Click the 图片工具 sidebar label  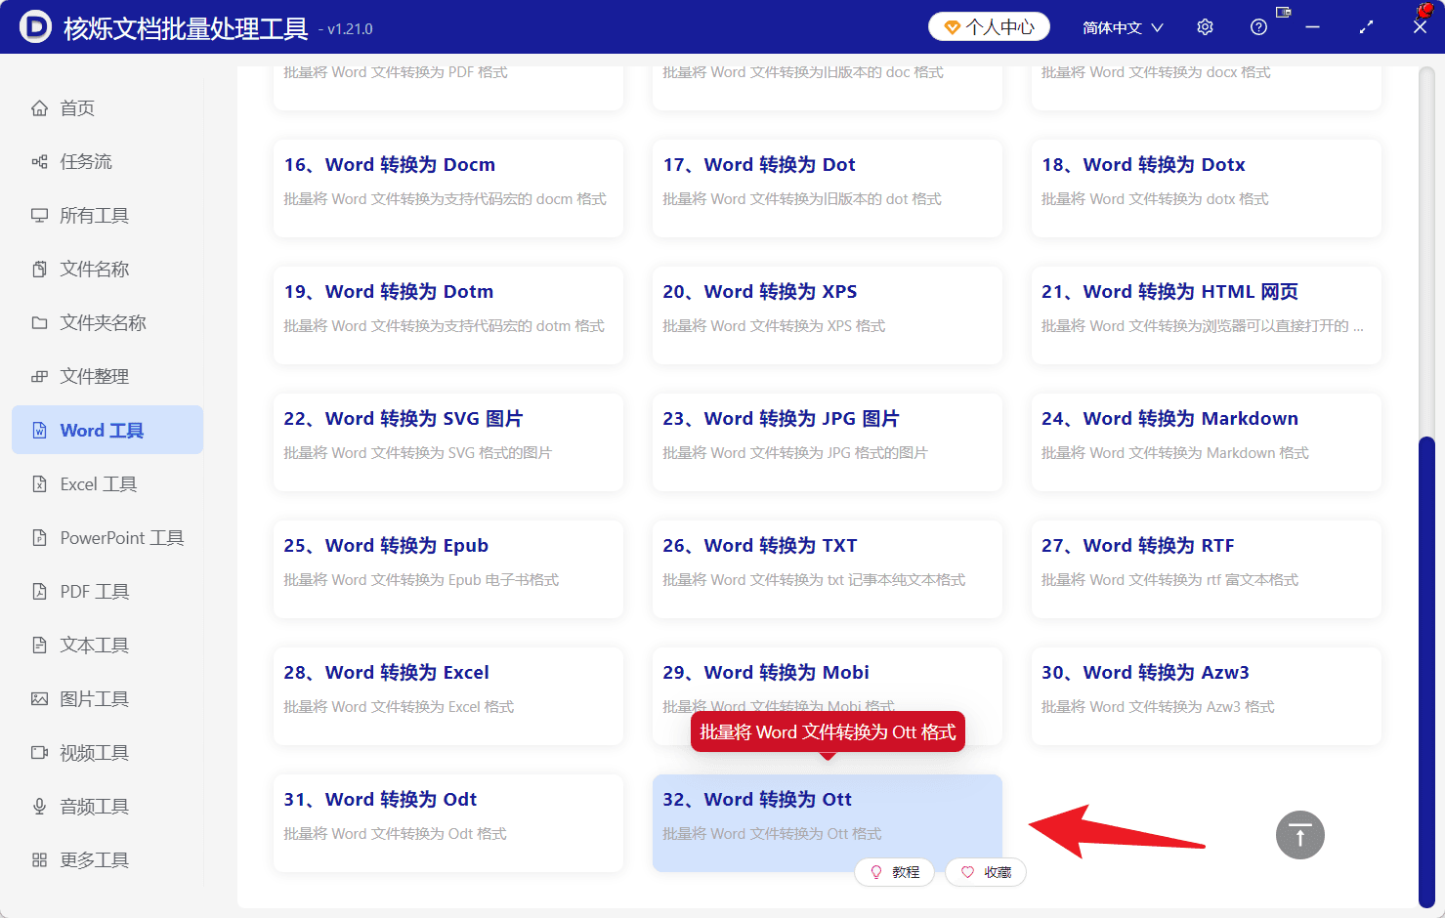(95, 699)
